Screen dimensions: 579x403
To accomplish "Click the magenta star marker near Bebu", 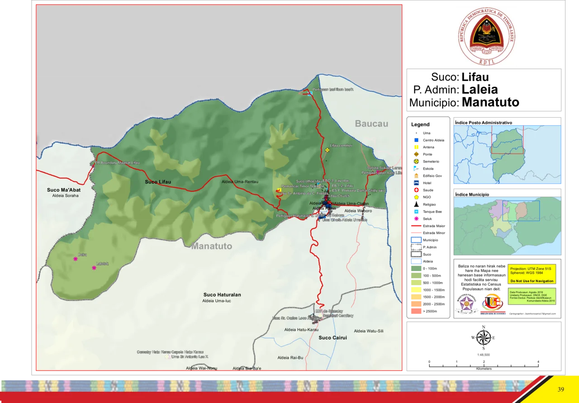I will tap(76, 259).
